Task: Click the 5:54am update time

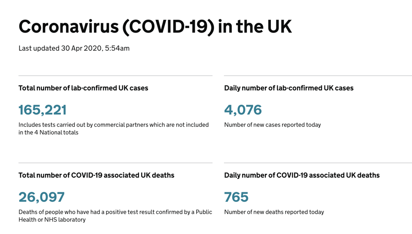Action: coord(117,48)
